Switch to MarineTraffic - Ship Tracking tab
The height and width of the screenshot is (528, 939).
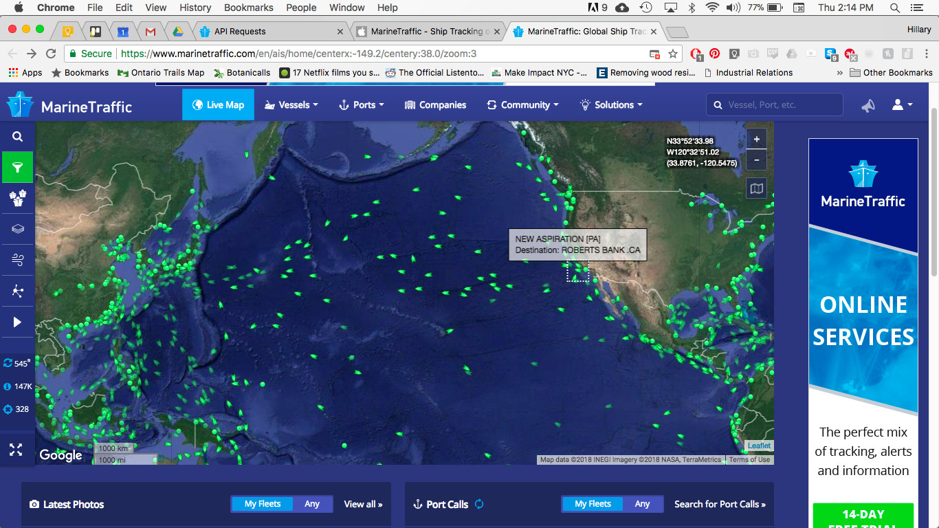(430, 32)
